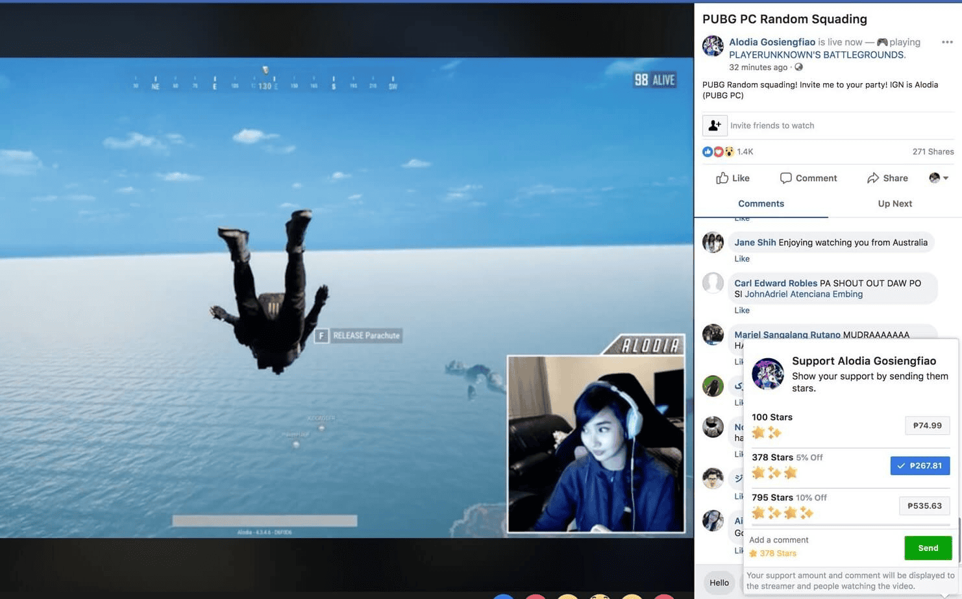The width and height of the screenshot is (962, 599).
Task: Click the invite friends person-plus icon
Action: click(x=715, y=125)
